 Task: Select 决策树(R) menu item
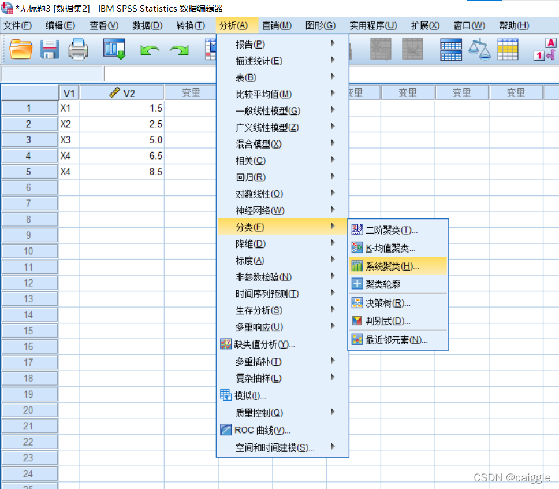(x=398, y=303)
